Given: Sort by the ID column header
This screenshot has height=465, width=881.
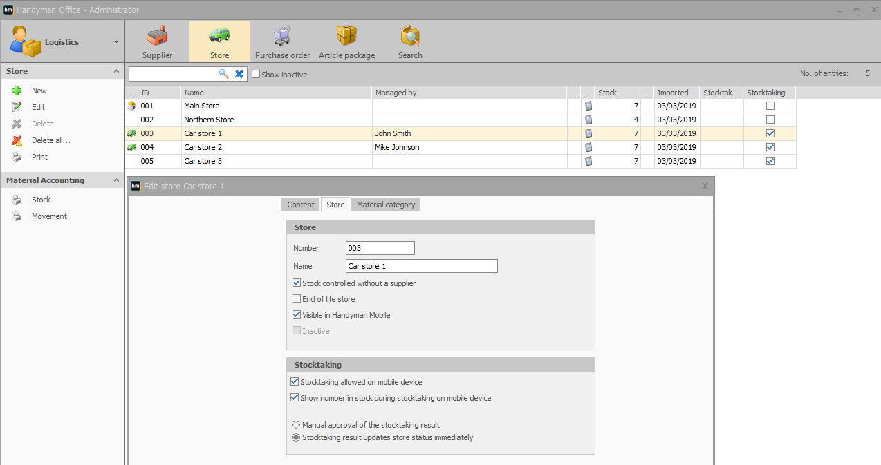Looking at the screenshot, I should tap(159, 93).
